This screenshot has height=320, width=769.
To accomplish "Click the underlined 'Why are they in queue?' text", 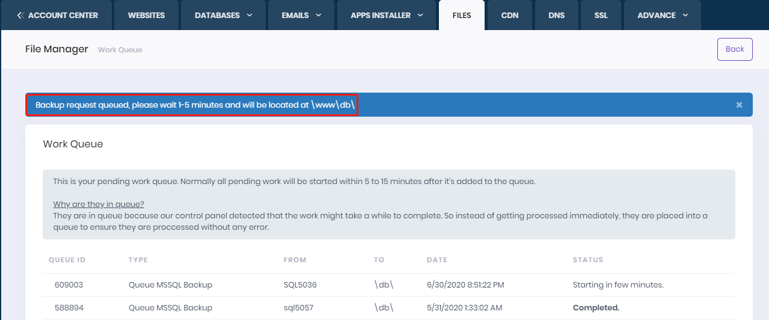I will 99,204.
